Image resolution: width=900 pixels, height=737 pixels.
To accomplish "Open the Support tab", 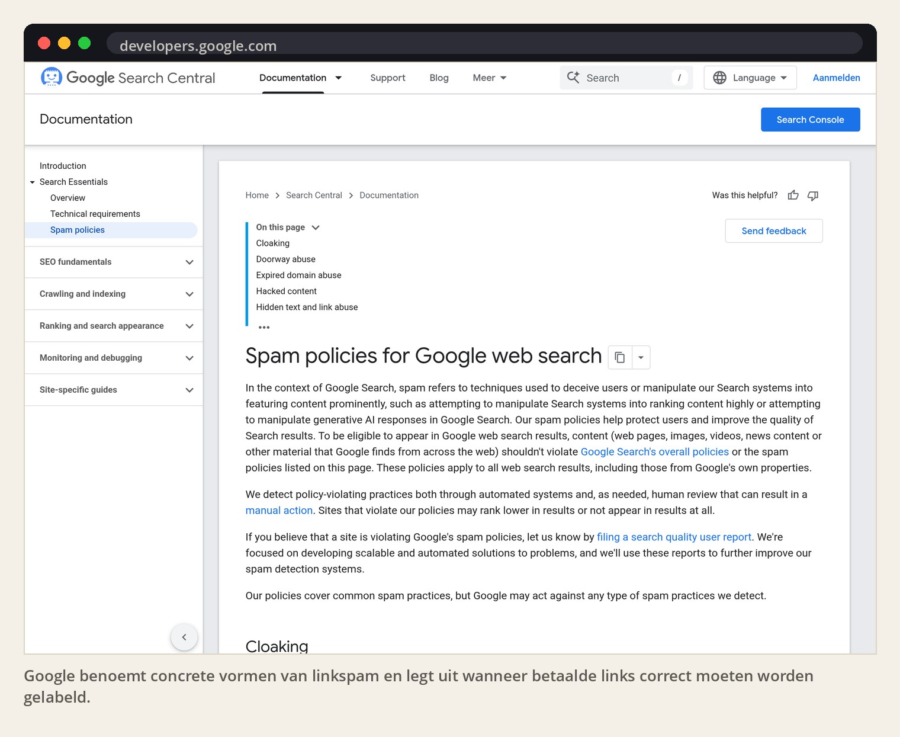I will point(388,78).
